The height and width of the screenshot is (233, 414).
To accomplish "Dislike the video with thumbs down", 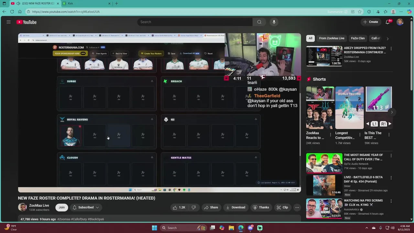I will pyautogui.click(x=194, y=207).
